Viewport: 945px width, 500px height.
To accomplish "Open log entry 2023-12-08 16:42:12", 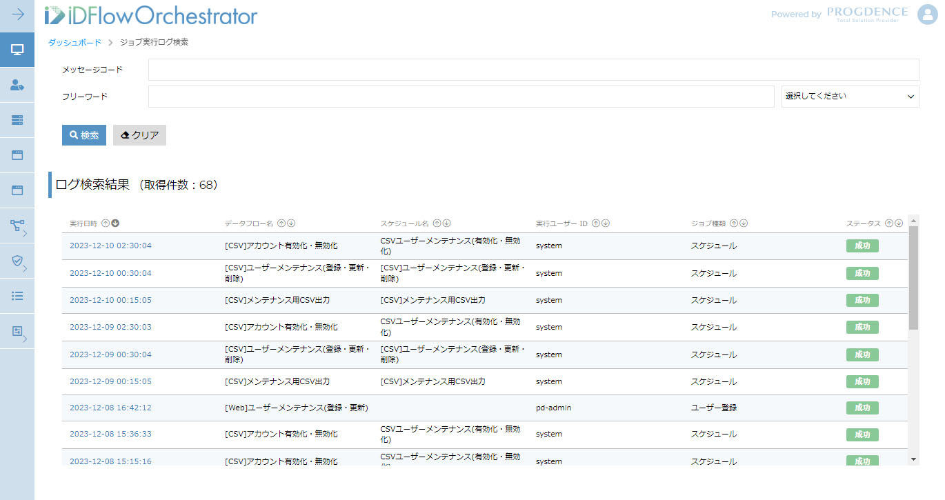I will click(x=110, y=408).
